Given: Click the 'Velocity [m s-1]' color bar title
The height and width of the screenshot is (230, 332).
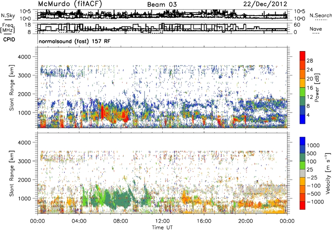Looking at the screenshot, I should (x=328, y=173).
